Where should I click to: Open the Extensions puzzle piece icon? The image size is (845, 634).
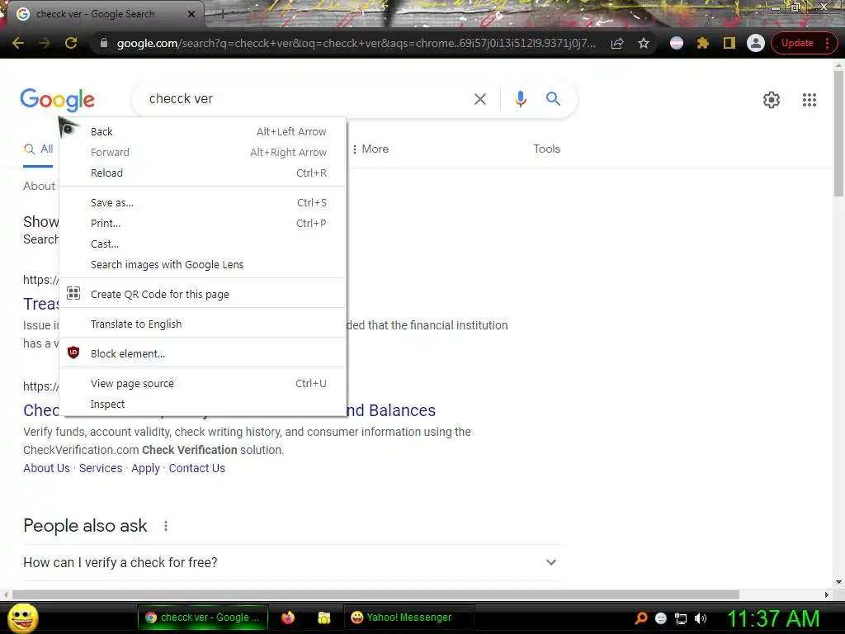(703, 43)
